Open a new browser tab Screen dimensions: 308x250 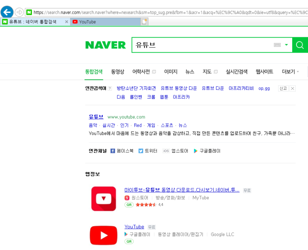coord(145,22)
